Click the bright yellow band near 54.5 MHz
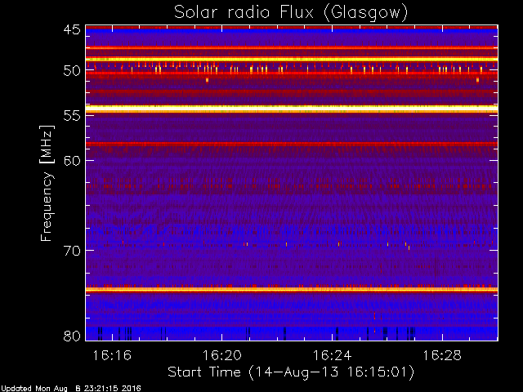 292,109
